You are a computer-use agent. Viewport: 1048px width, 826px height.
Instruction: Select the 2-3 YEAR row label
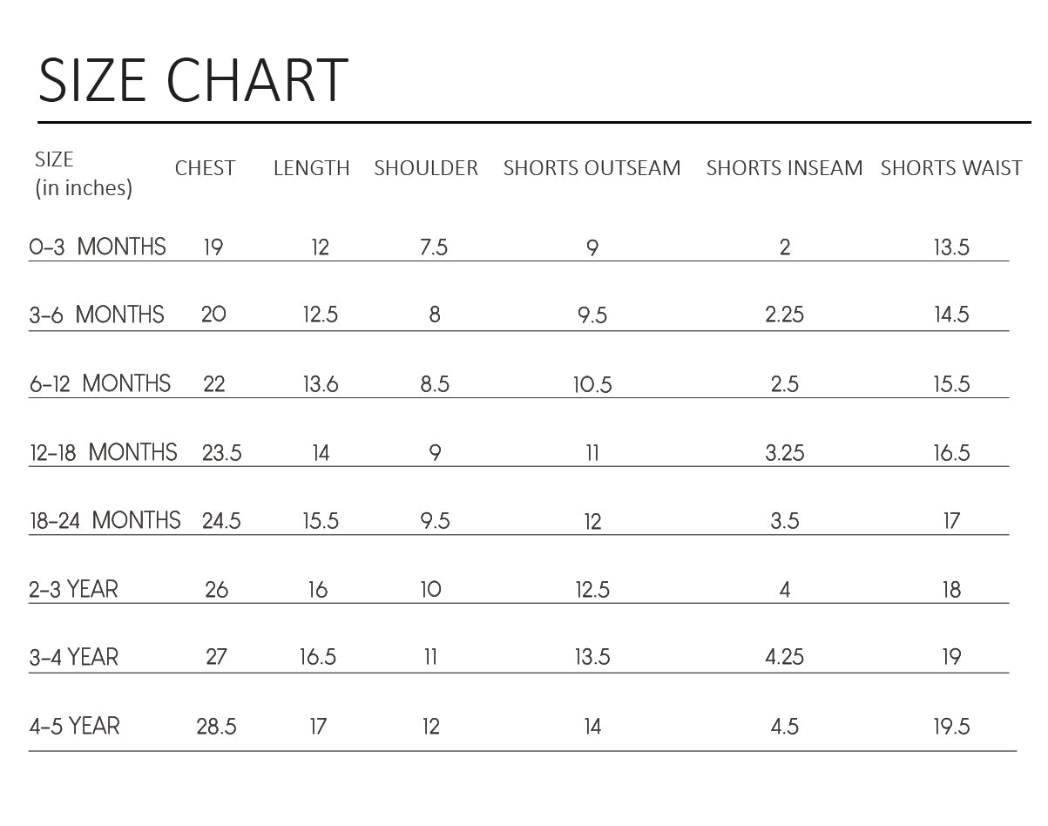(x=73, y=589)
